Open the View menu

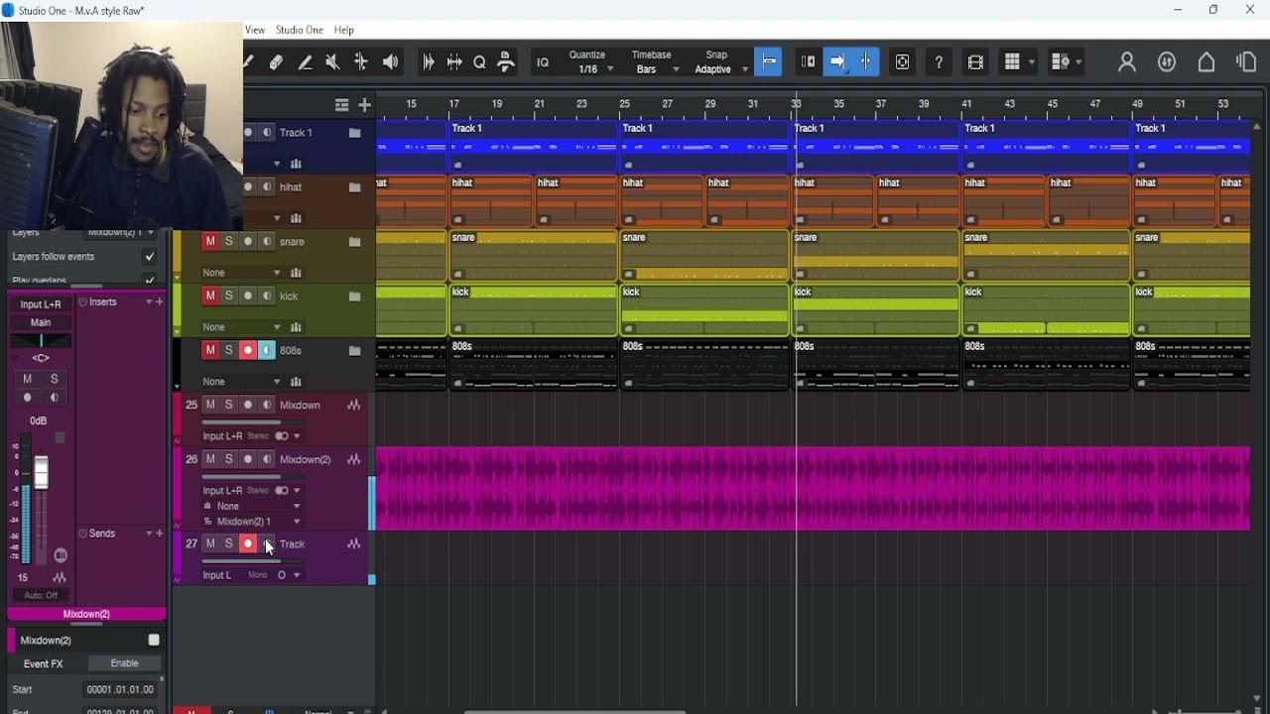pos(255,31)
